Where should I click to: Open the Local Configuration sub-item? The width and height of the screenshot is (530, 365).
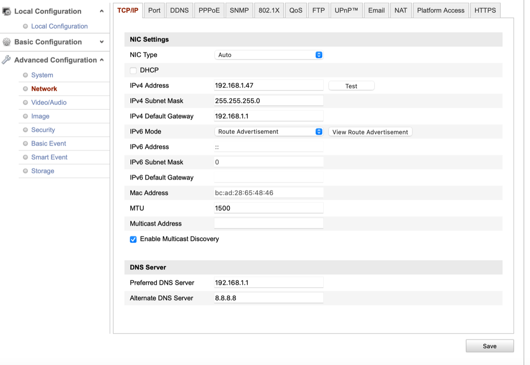[59, 26]
